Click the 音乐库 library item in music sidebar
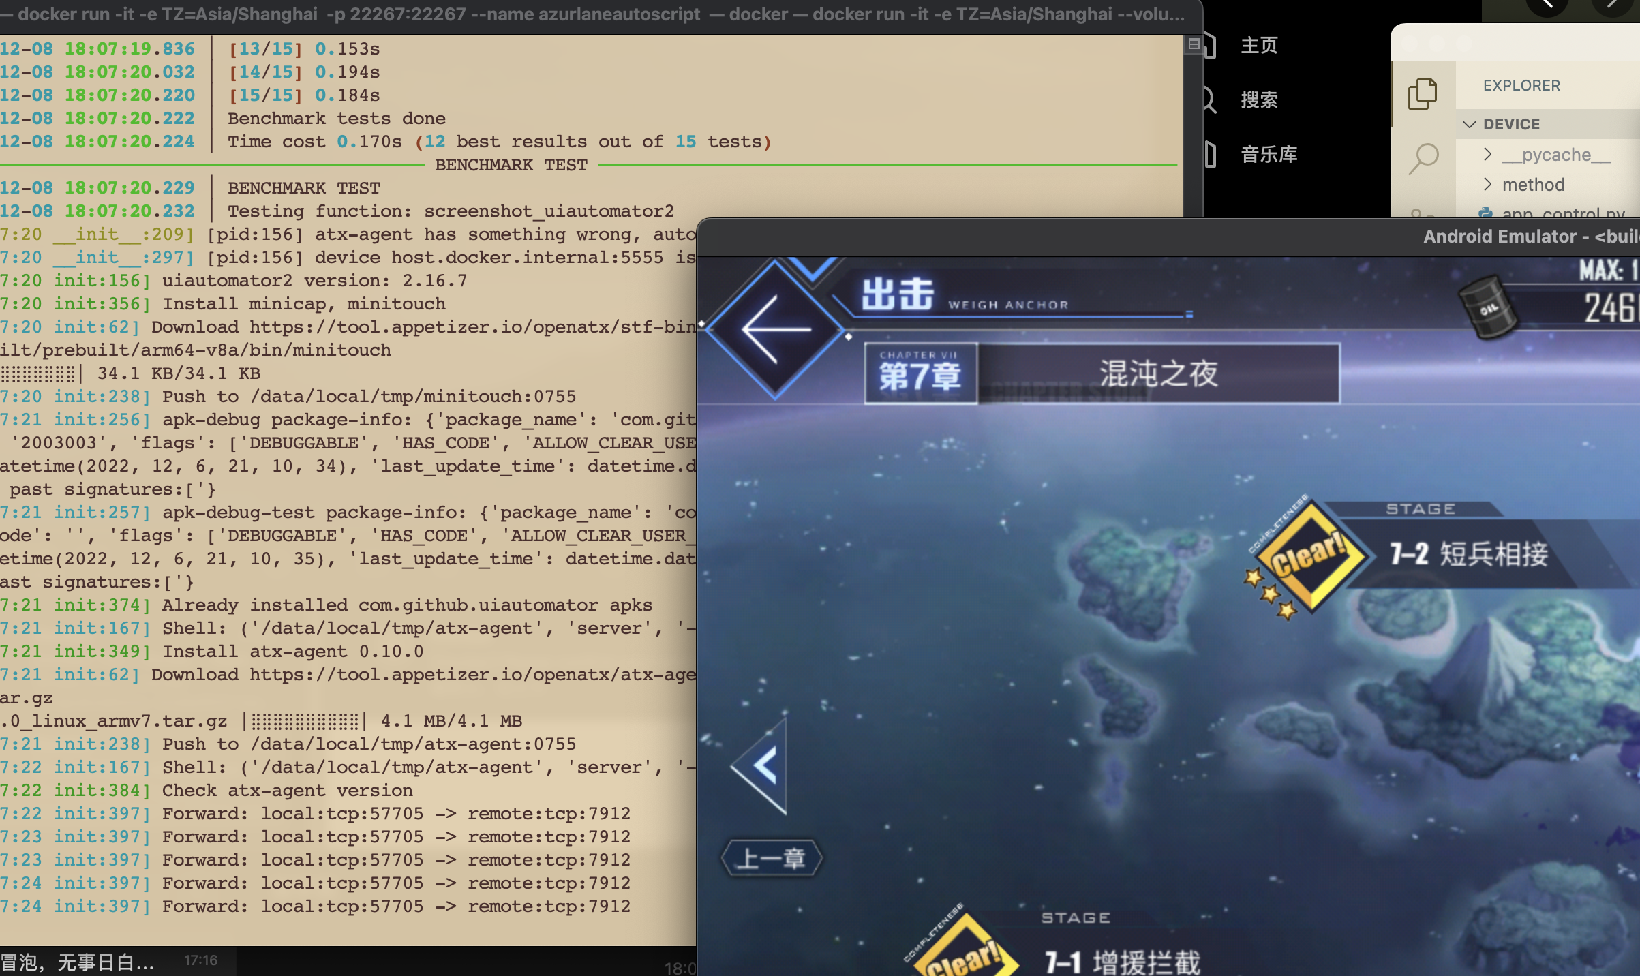The height and width of the screenshot is (976, 1640). point(1268,155)
